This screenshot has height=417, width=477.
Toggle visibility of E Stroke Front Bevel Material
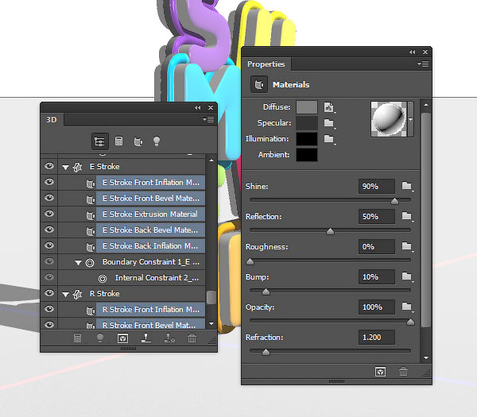[49, 198]
